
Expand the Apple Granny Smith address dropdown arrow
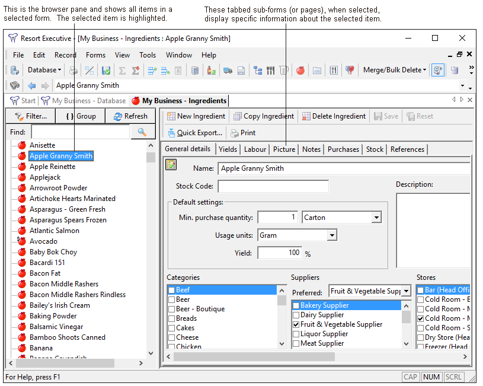point(462,86)
